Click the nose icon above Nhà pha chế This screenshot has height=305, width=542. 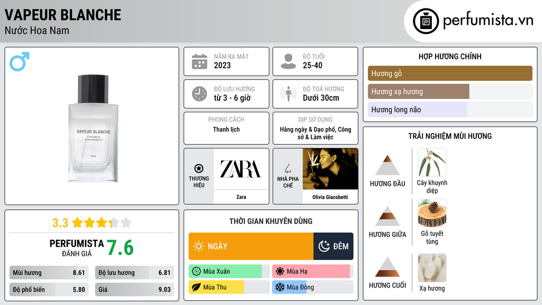(287, 168)
